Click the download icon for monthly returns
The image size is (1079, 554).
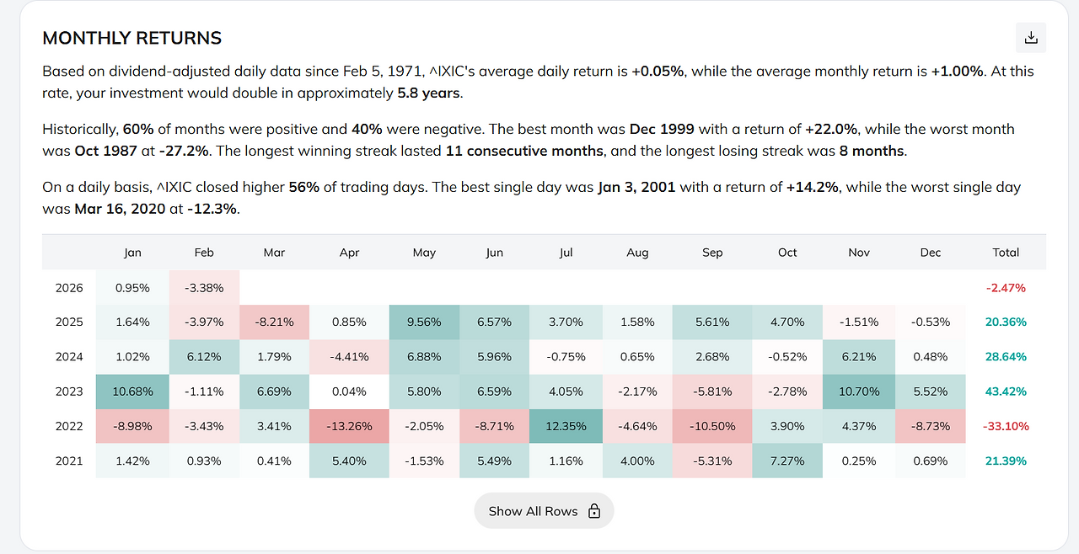point(1030,37)
